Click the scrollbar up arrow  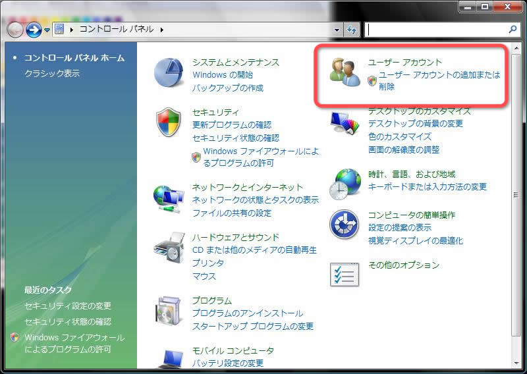516,49
